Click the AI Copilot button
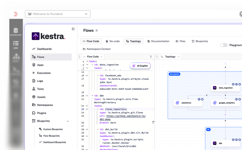This screenshot has width=242, height=150. point(140,66)
